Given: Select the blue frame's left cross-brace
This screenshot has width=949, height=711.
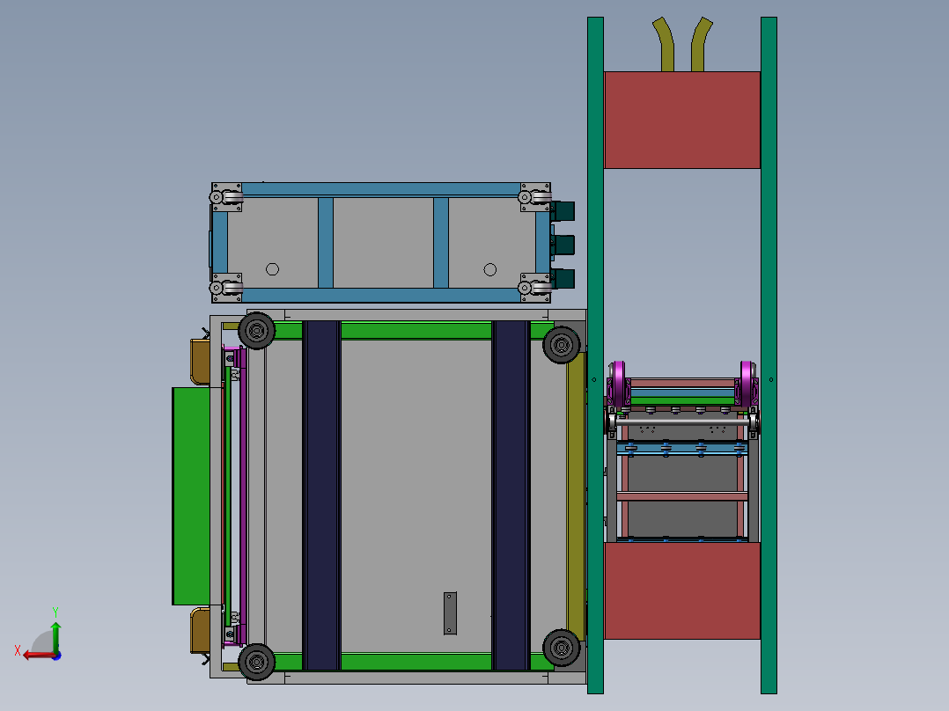Looking at the screenshot, I should click(326, 243).
